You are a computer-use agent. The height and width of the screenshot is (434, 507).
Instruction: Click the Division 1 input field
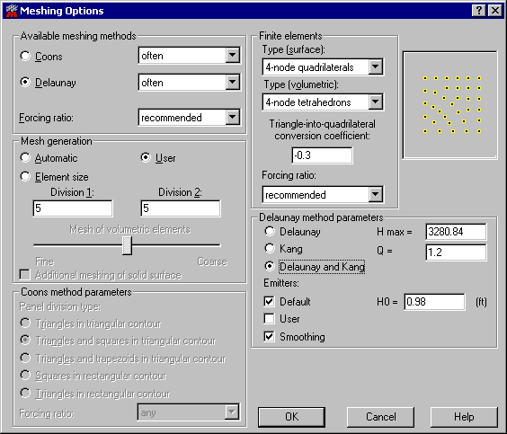pyautogui.click(x=73, y=208)
